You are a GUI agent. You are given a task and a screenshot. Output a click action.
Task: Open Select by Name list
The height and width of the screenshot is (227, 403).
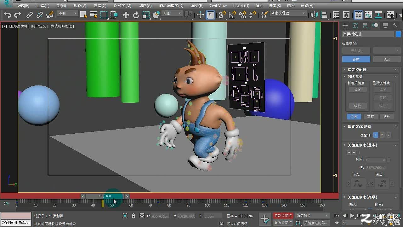94,15
